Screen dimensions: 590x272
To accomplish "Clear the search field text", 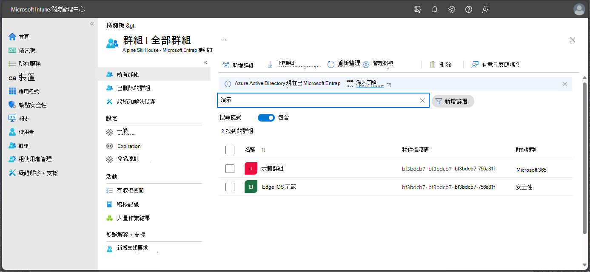I will pyautogui.click(x=422, y=101).
